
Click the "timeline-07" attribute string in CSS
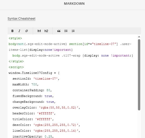(104, 44)
